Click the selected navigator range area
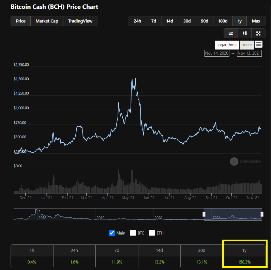The height and width of the screenshot is (270, 271). [x=233, y=214]
